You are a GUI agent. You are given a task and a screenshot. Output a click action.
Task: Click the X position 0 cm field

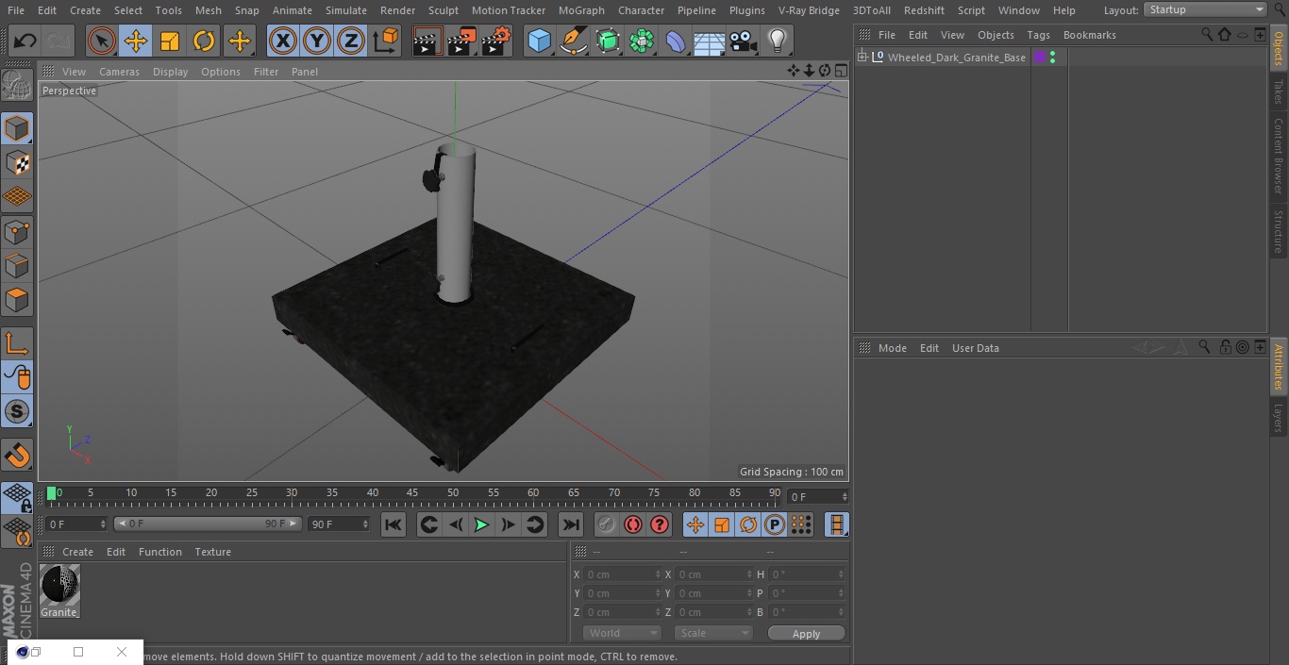pos(623,574)
